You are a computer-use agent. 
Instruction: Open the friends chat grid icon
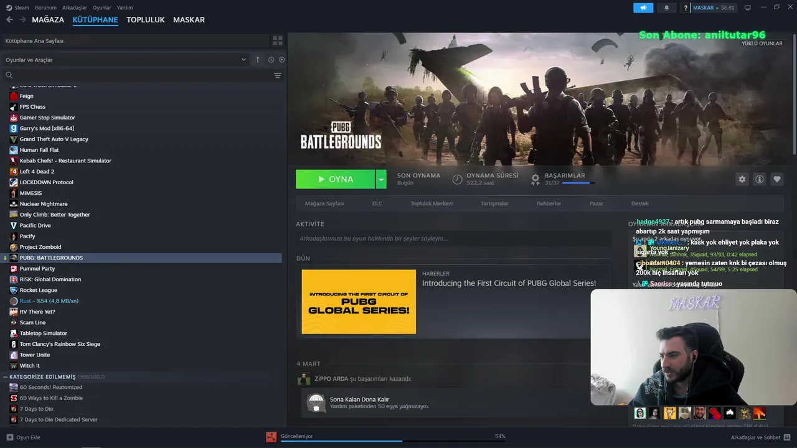(x=787, y=437)
